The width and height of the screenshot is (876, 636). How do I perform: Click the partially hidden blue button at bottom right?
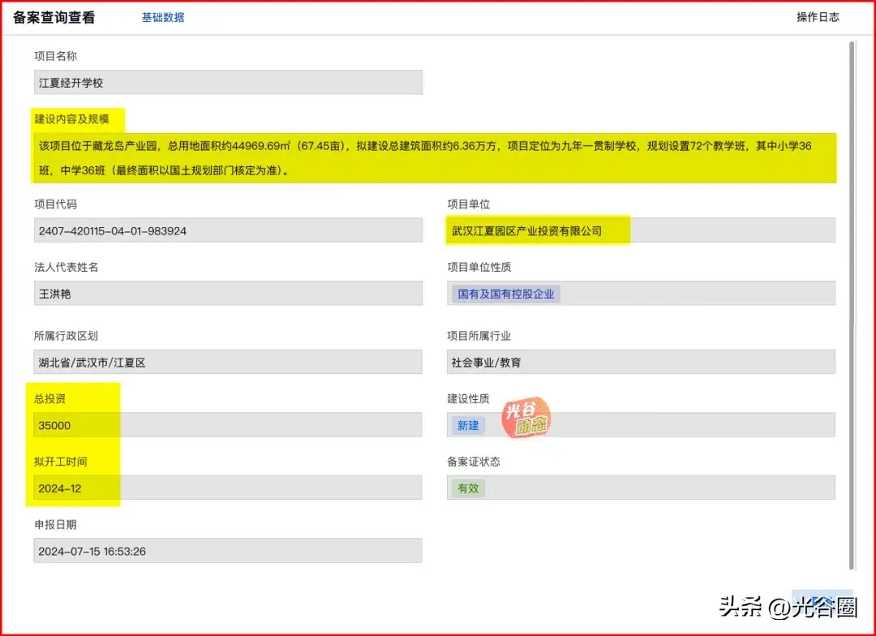tap(821, 596)
